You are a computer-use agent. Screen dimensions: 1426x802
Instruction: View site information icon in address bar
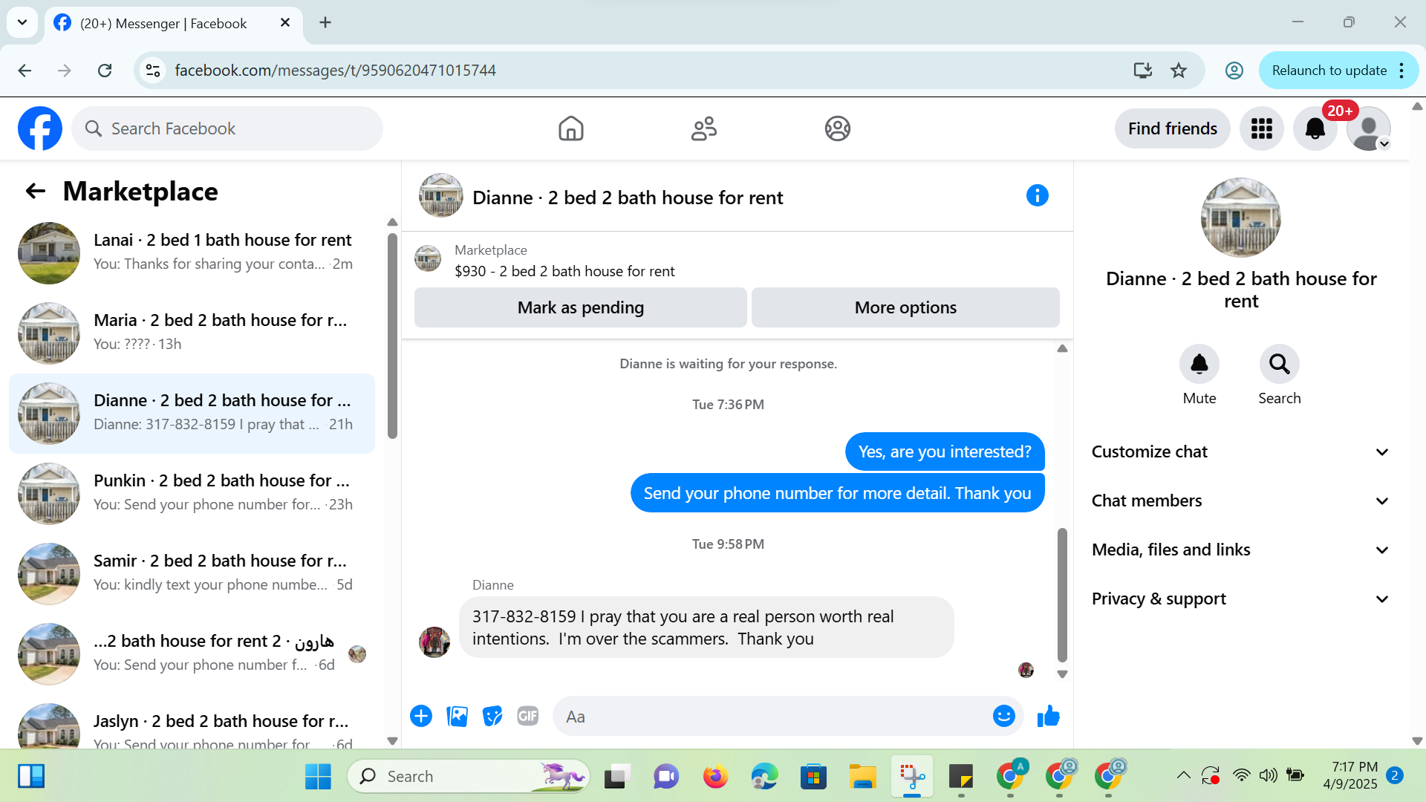pyautogui.click(x=153, y=71)
